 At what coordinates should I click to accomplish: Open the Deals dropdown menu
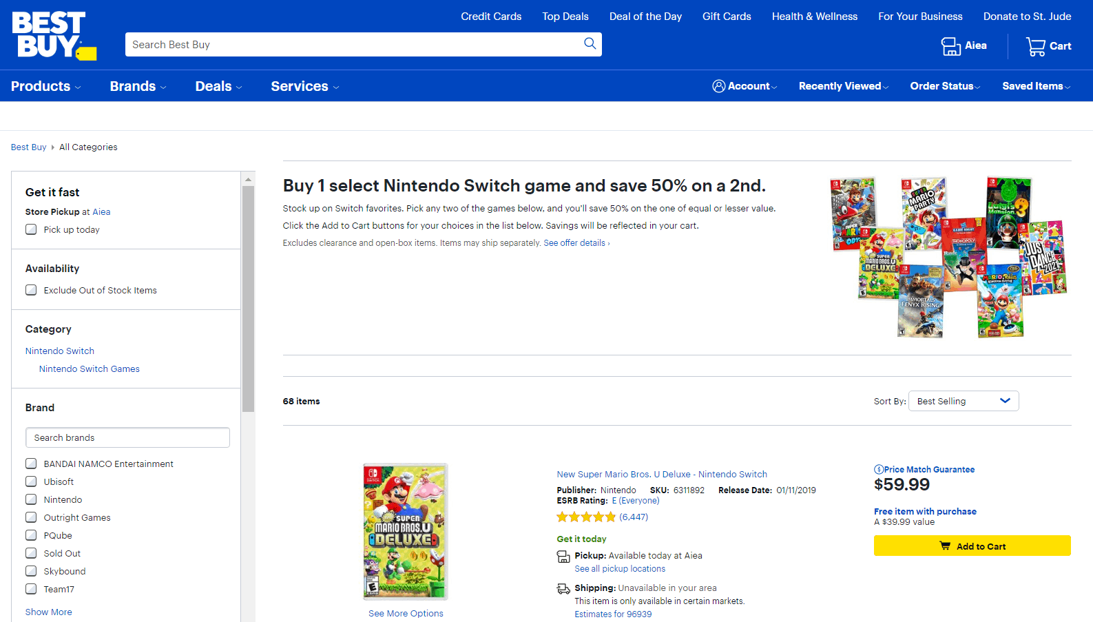click(218, 86)
